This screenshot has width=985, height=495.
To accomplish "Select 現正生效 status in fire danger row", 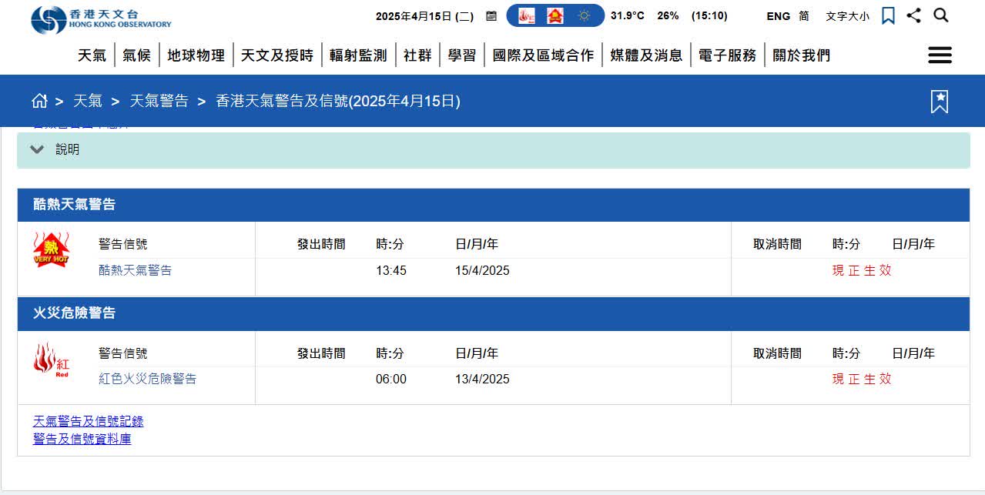I will coord(862,379).
